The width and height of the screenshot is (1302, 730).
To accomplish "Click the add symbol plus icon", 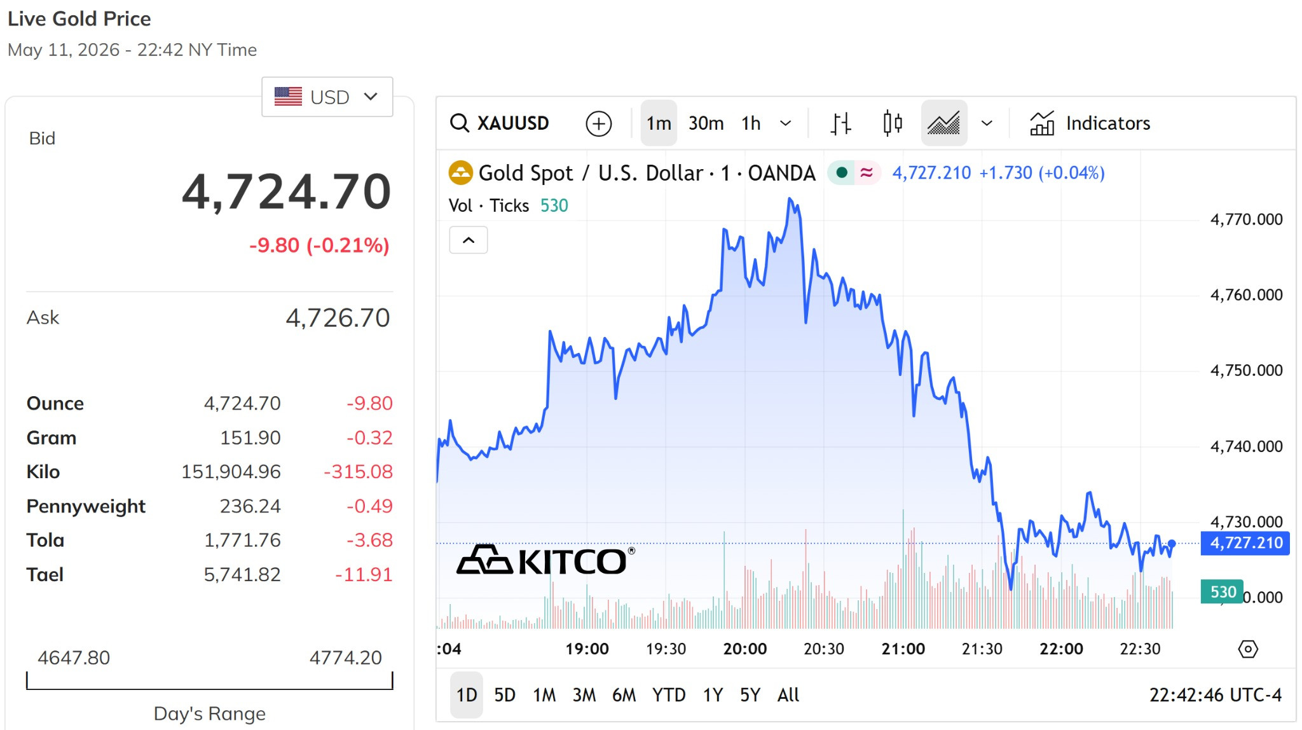I will tap(598, 123).
